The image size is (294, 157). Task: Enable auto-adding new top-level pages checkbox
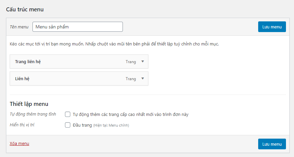pyautogui.click(x=68, y=114)
